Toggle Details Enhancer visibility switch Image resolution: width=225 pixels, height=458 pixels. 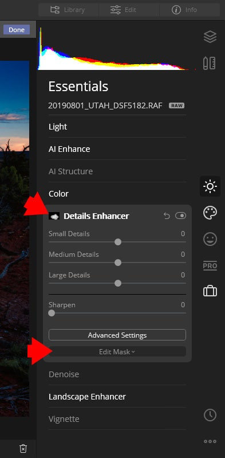click(181, 216)
